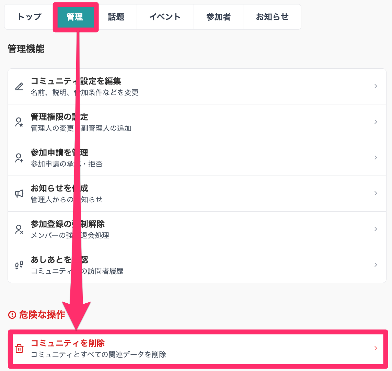Click コミュニティとすべての関連データを削除 description
The image size is (392, 371).
(x=99, y=355)
